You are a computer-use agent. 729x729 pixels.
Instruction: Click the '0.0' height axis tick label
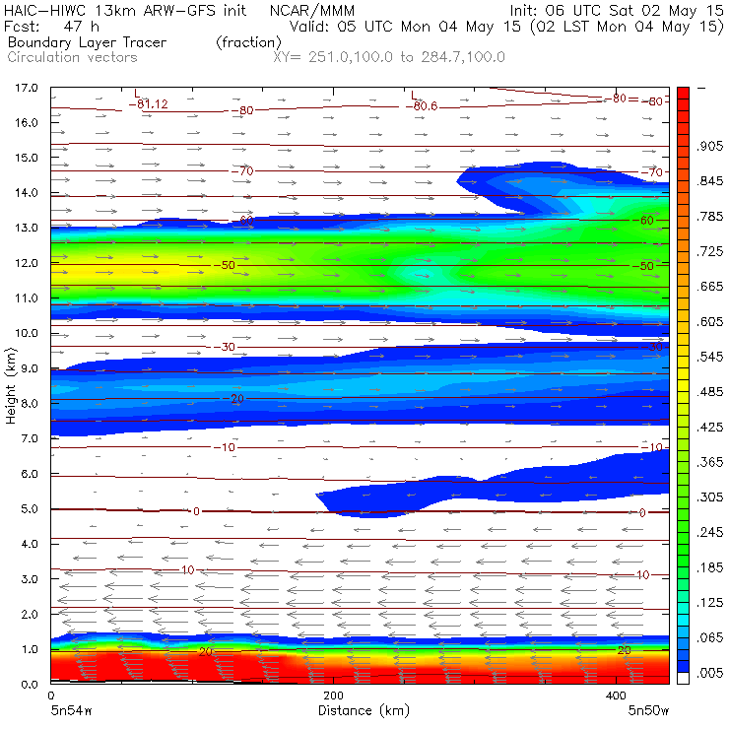click(x=30, y=685)
